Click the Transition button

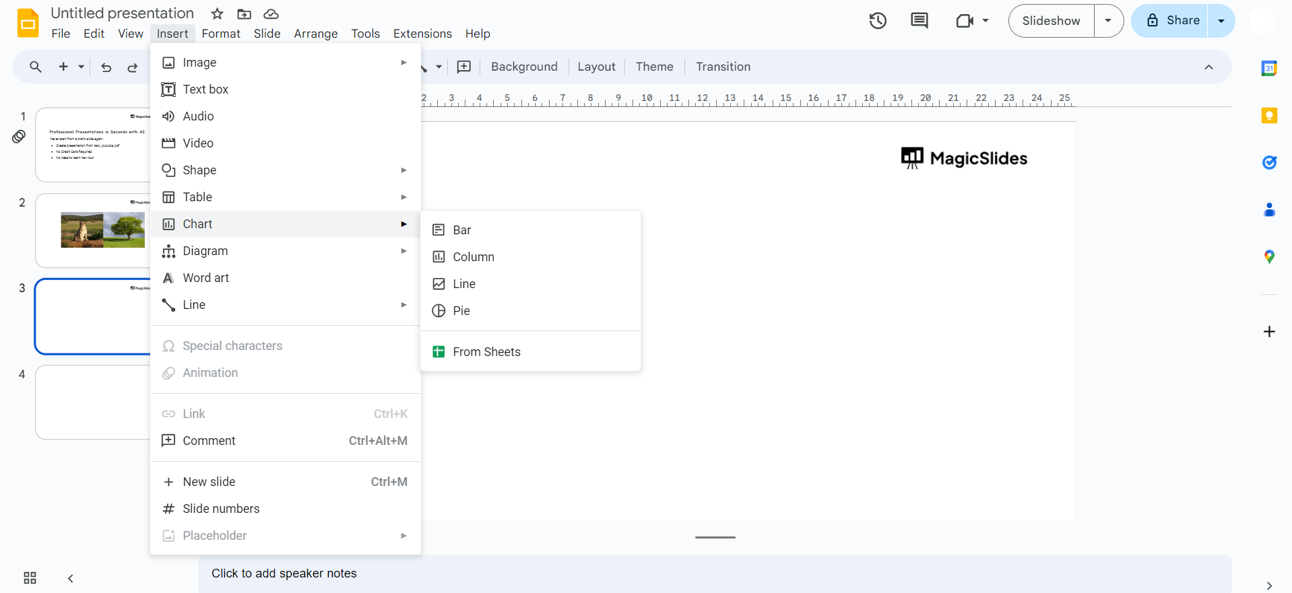[723, 67]
